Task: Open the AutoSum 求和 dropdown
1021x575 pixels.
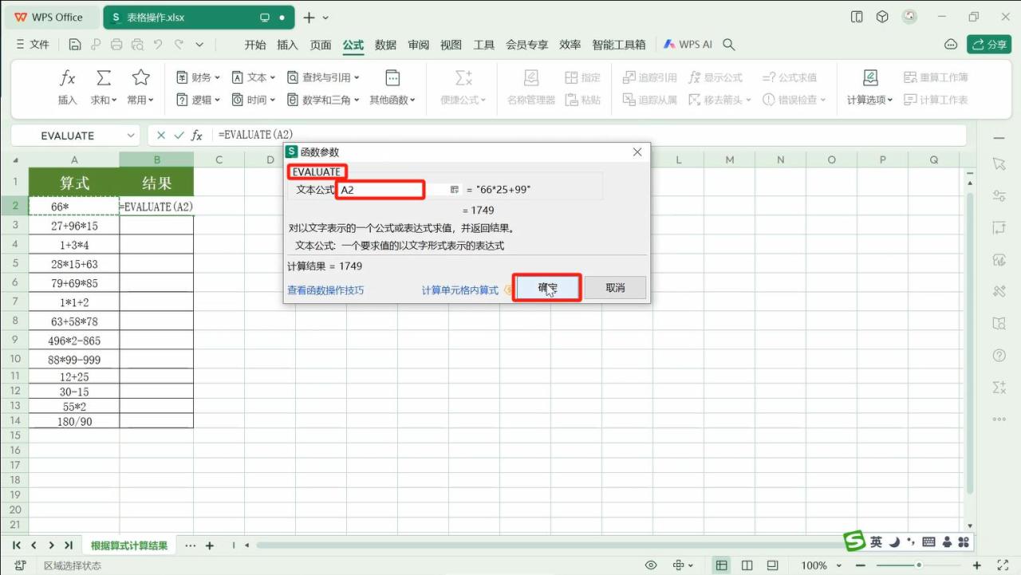Action: [x=104, y=86]
